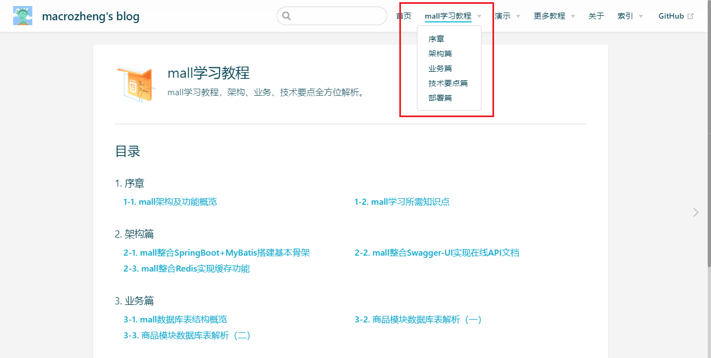Select 业务篇 in the dropdown menu
The image size is (711, 358).
[x=440, y=68]
